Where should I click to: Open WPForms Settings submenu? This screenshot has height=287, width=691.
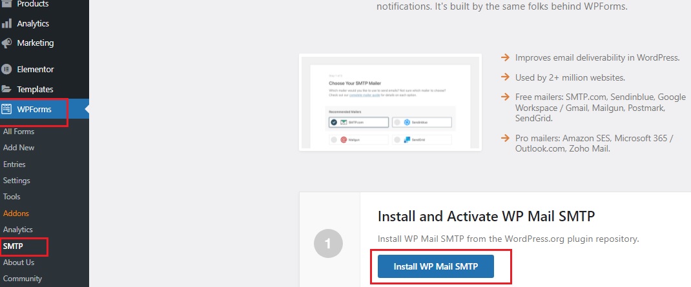pos(16,181)
